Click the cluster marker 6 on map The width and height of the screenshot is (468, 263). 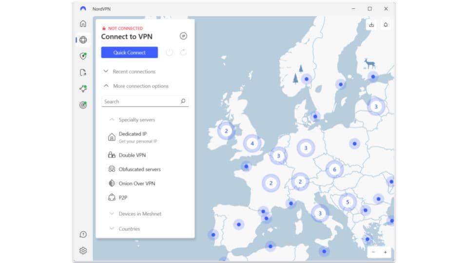click(x=334, y=169)
